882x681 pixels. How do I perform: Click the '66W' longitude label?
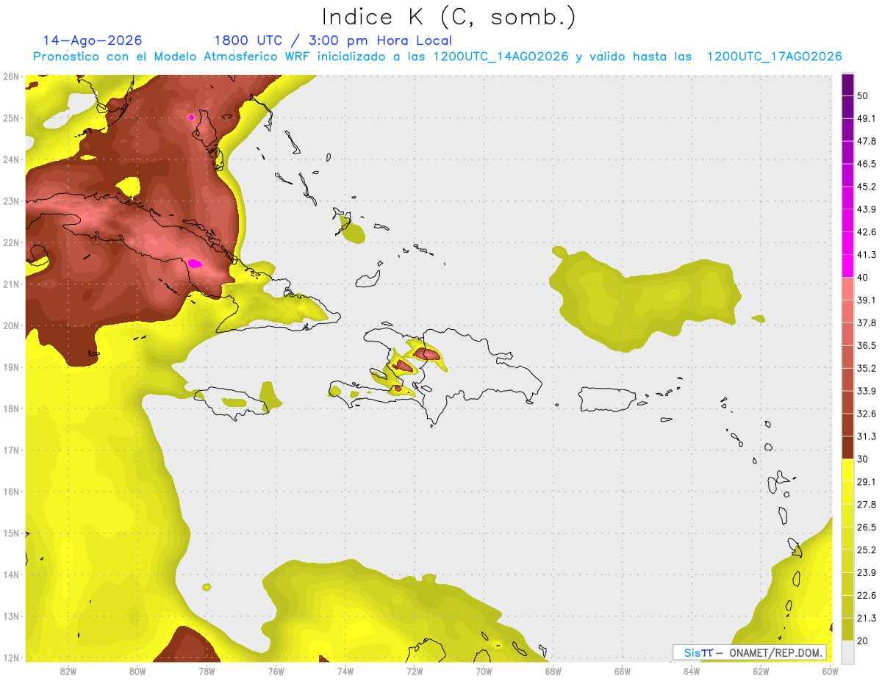(622, 671)
